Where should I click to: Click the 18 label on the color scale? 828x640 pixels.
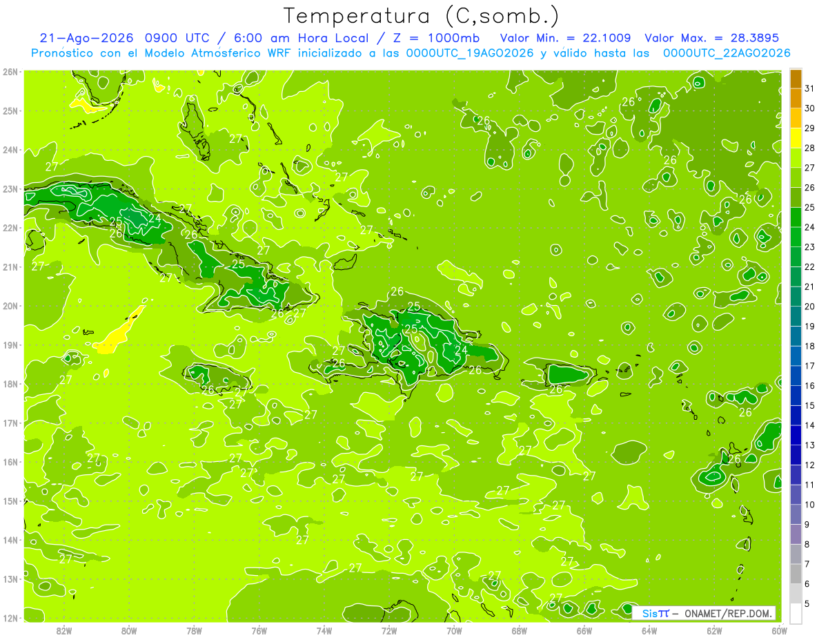[810, 346]
